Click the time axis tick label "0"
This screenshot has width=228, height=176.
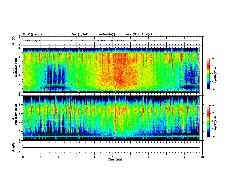23,157
